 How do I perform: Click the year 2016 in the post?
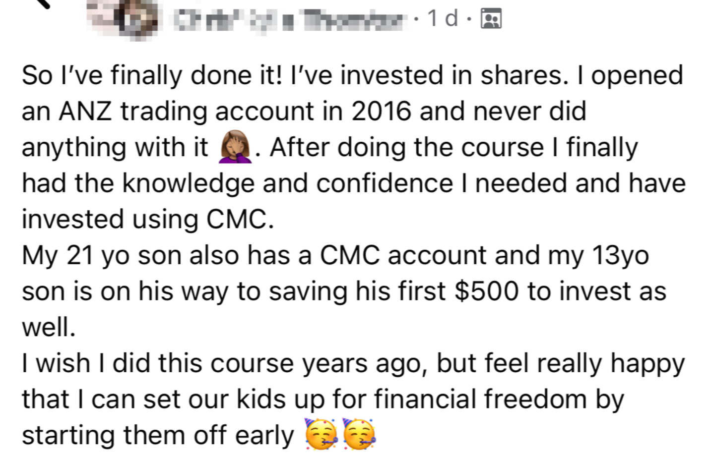point(382,111)
